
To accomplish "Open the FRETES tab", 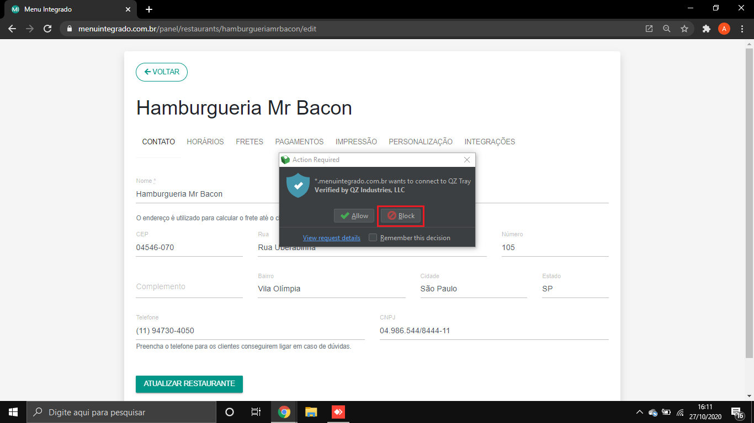I will tap(249, 142).
